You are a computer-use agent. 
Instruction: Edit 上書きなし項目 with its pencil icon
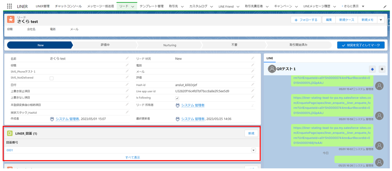[127, 97]
